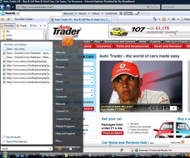This screenshot has width=190, height=158.
Task: Open Zeno - my coins - result
Action: (x=27, y=49)
